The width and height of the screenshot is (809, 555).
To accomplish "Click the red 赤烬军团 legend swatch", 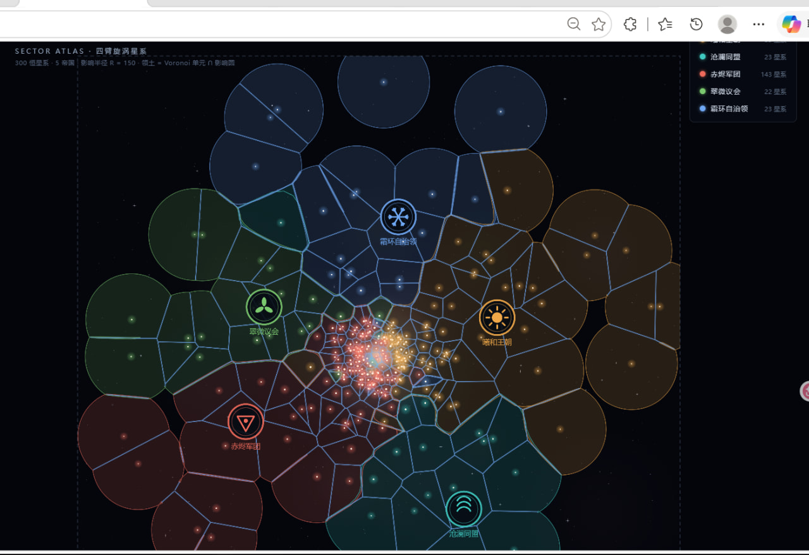I will pyautogui.click(x=702, y=74).
